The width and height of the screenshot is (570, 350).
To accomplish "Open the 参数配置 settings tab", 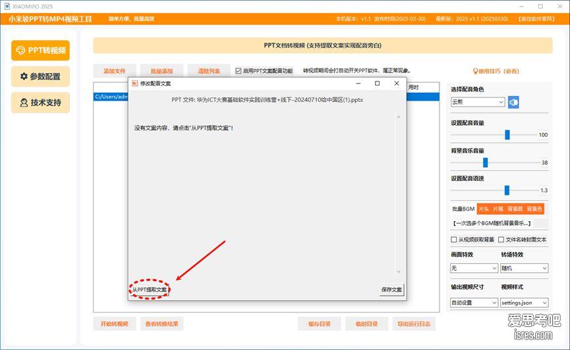I will [x=40, y=76].
